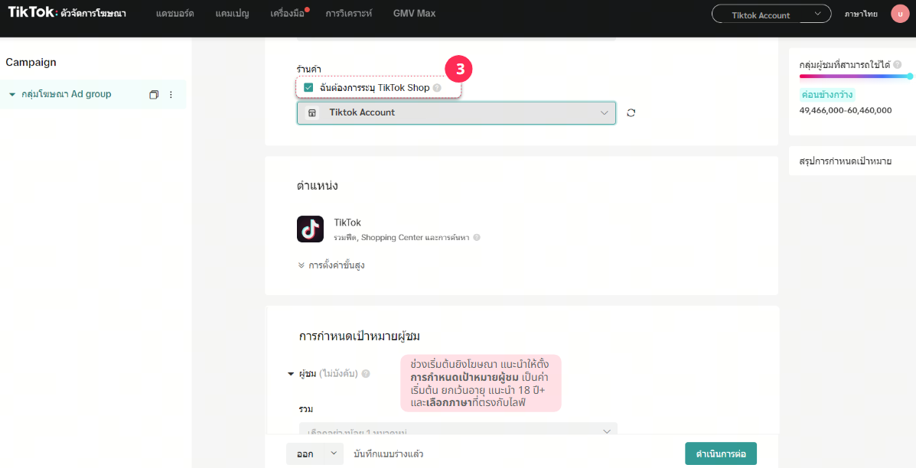The width and height of the screenshot is (916, 468).
Task: Click the TikTok placement logo icon
Action: [x=310, y=229]
